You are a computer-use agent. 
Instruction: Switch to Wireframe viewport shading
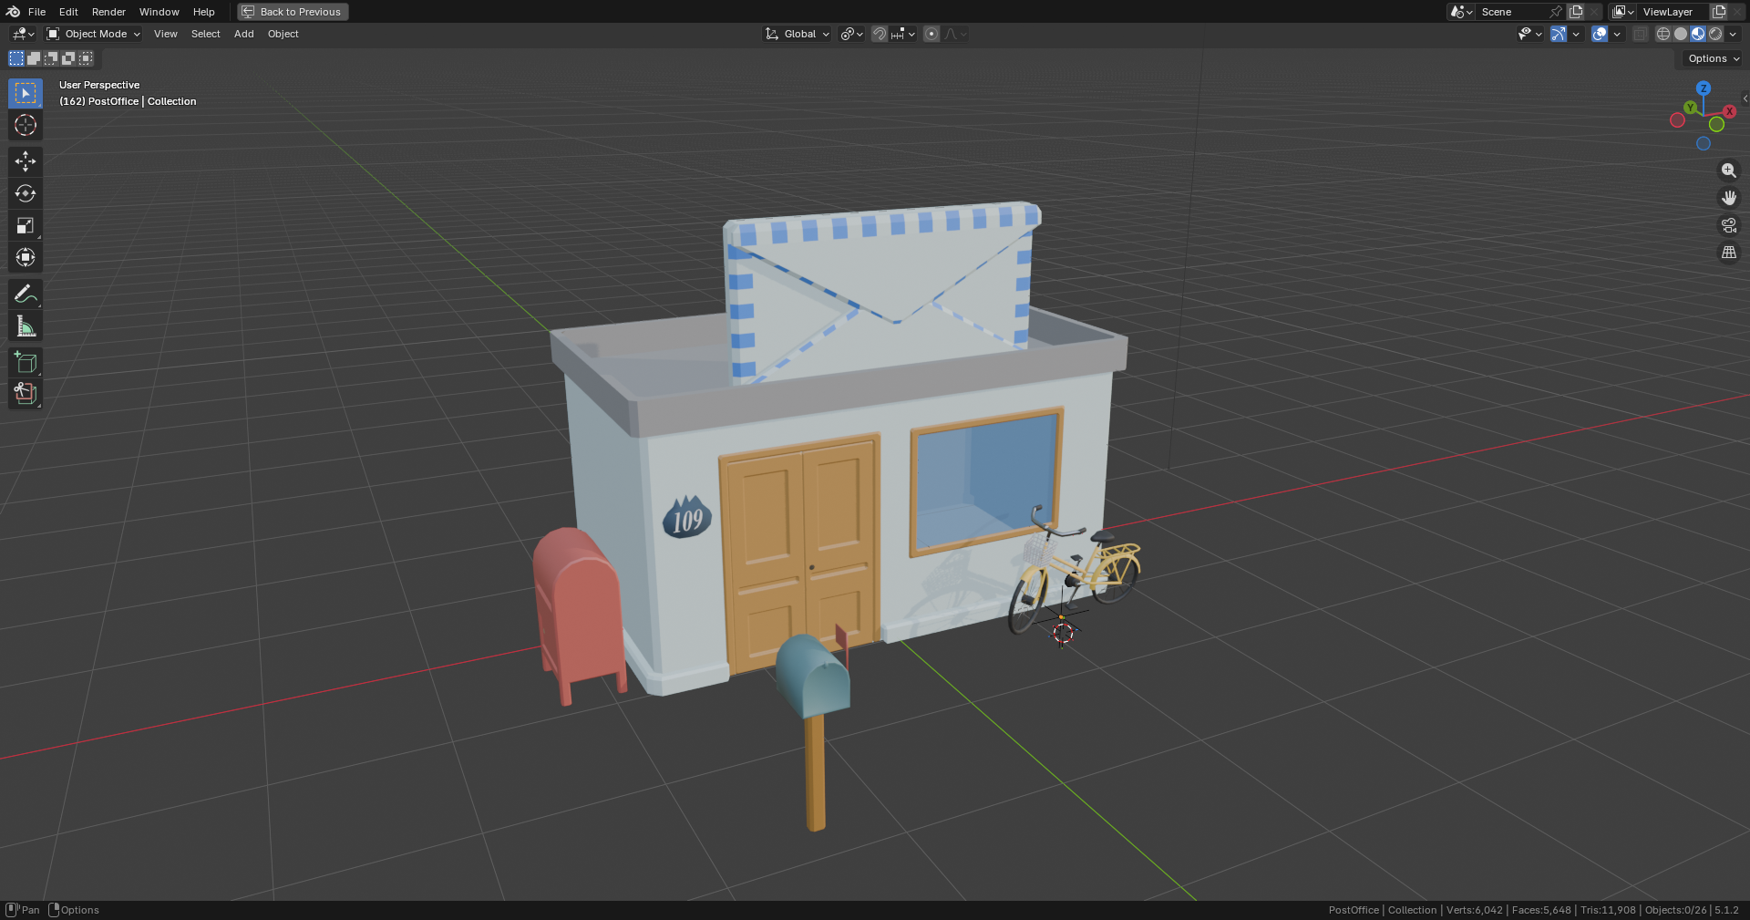click(1663, 34)
